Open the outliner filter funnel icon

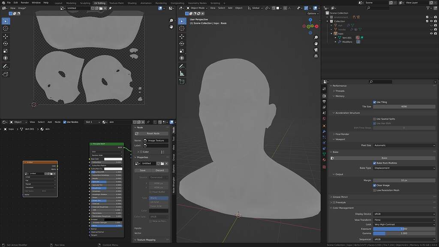click(x=427, y=8)
